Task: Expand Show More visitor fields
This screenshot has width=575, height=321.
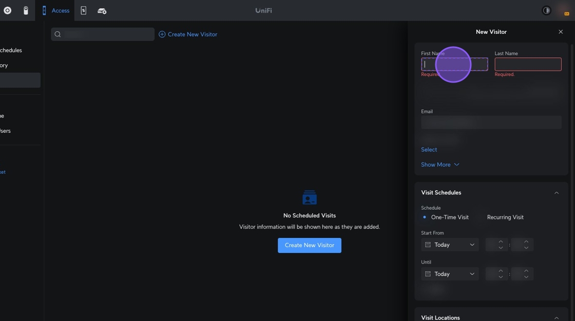Action: [x=440, y=165]
